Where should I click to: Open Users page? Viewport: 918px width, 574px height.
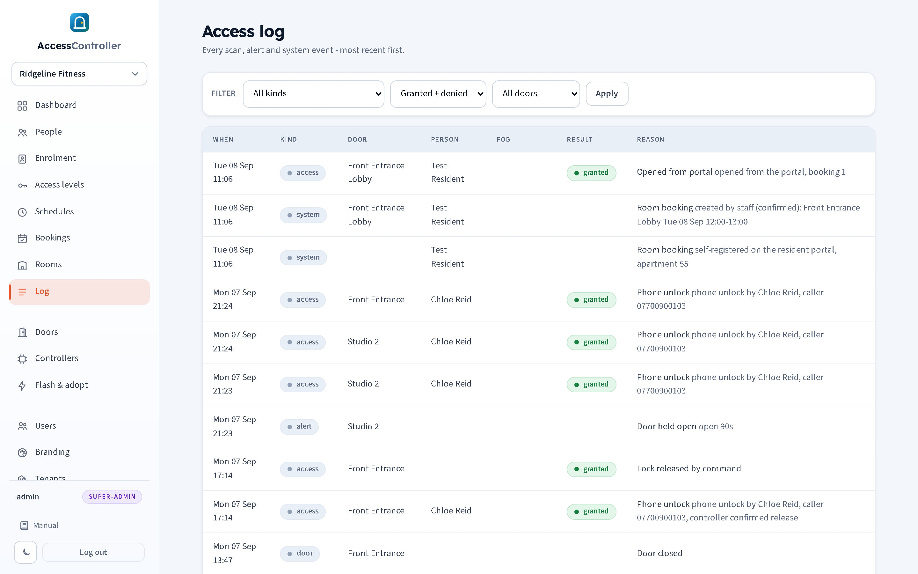tap(79, 426)
